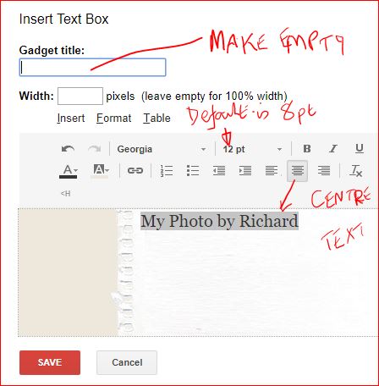Align text to the left
Viewport: 379px width, 386px height.
coord(272,170)
